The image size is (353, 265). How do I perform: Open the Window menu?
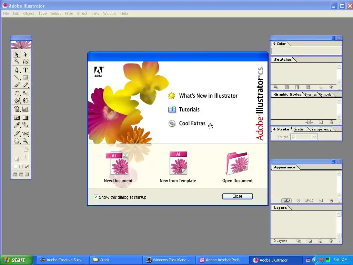point(110,13)
